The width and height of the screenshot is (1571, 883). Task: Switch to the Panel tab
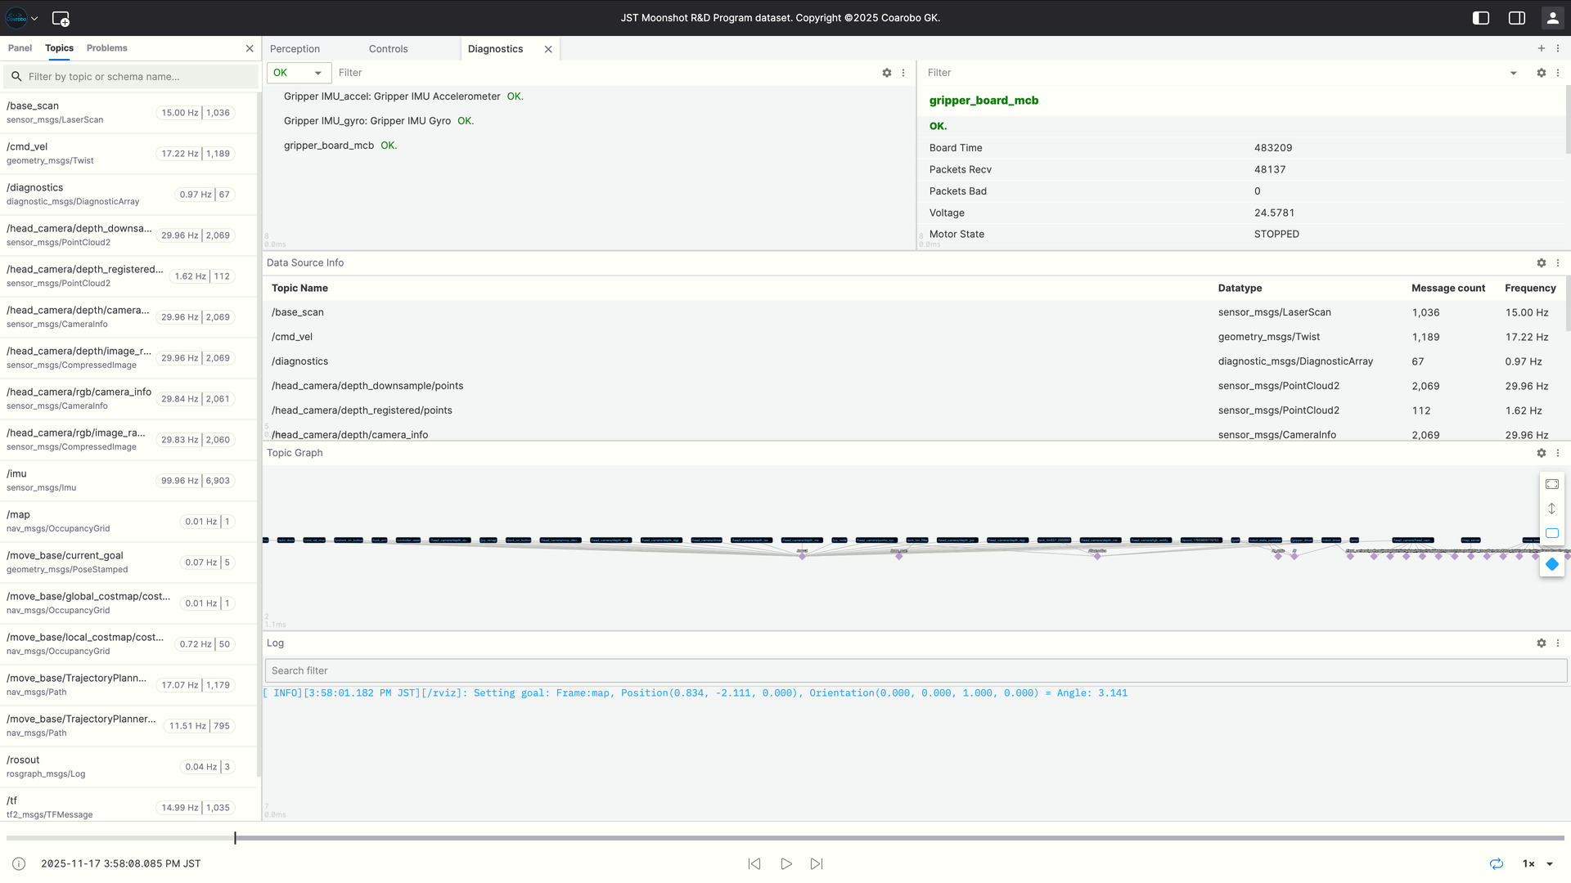tap(20, 47)
